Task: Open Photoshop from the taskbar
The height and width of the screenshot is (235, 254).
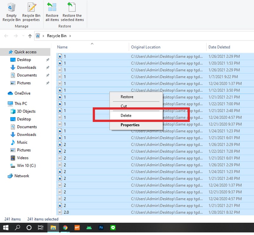Action: [x=101, y=228]
